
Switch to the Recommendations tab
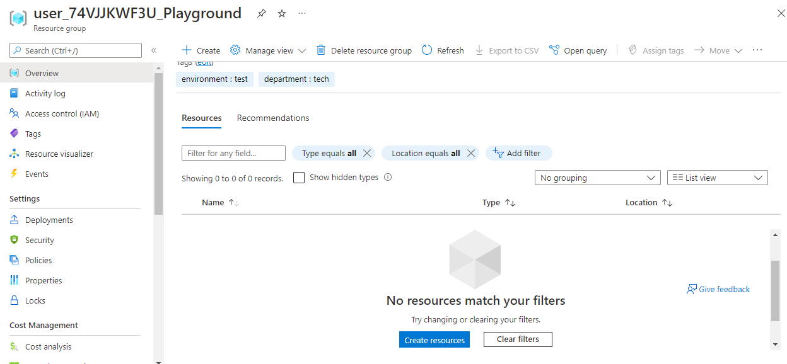[272, 118]
